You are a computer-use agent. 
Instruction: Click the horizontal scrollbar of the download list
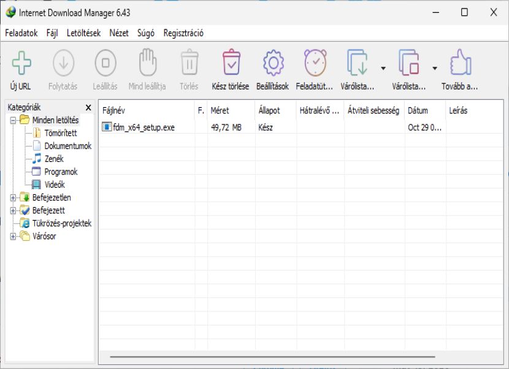pos(272,357)
